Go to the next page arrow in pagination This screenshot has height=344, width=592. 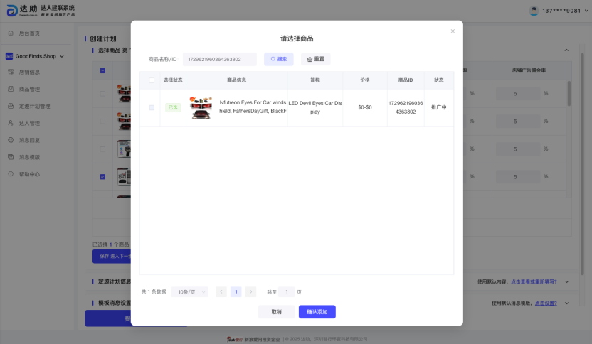(250, 291)
